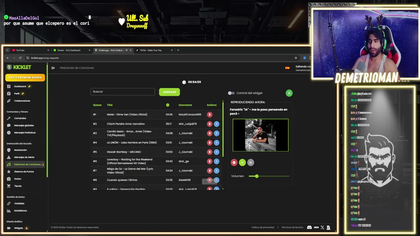Open the browser tab search dropdown
Image resolution: width=420 pixels, height=236 pixels.
click(x=8, y=50)
